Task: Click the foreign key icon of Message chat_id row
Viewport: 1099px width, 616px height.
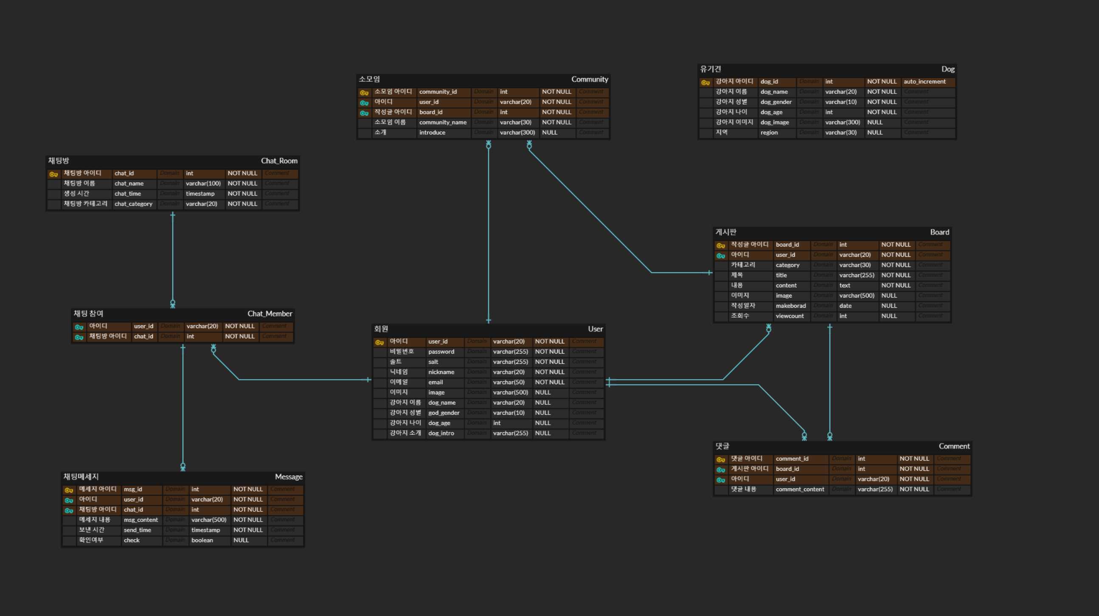Action: tap(69, 511)
